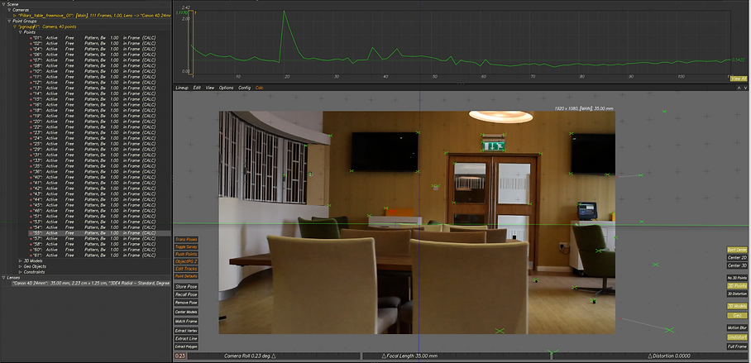Click the Point Defaults button

(x=186, y=276)
